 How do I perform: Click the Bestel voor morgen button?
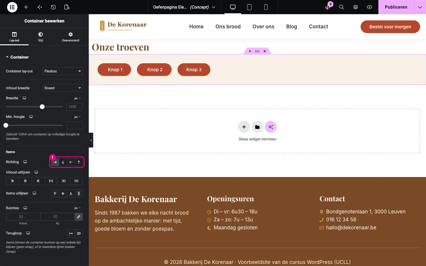click(390, 27)
